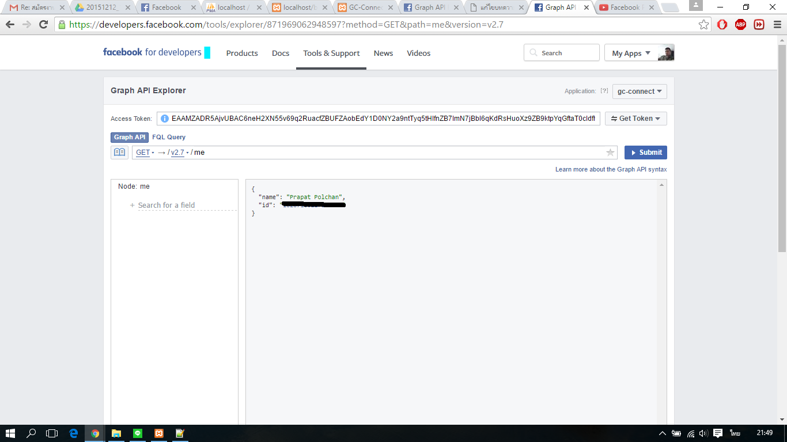Click the battery icon in the tray
The image size is (787, 442).
pyautogui.click(x=676, y=433)
